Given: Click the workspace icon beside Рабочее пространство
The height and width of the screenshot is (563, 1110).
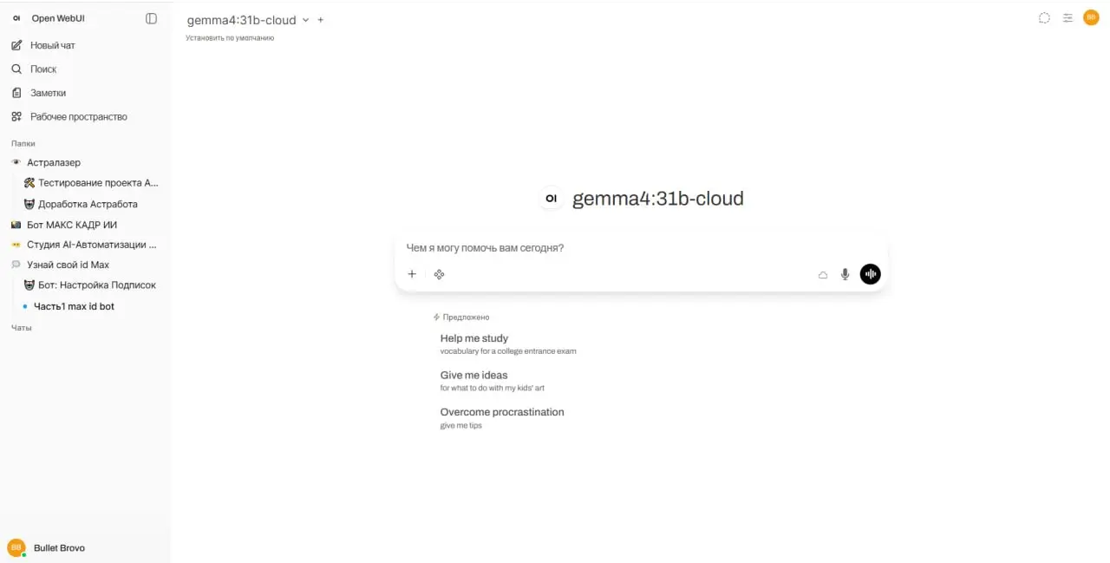Looking at the screenshot, I should [x=16, y=116].
